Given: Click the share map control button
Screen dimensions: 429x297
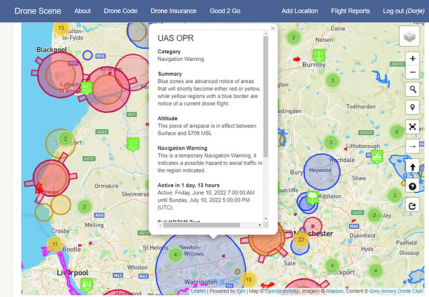Looking at the screenshot, I should pyautogui.click(x=412, y=206).
